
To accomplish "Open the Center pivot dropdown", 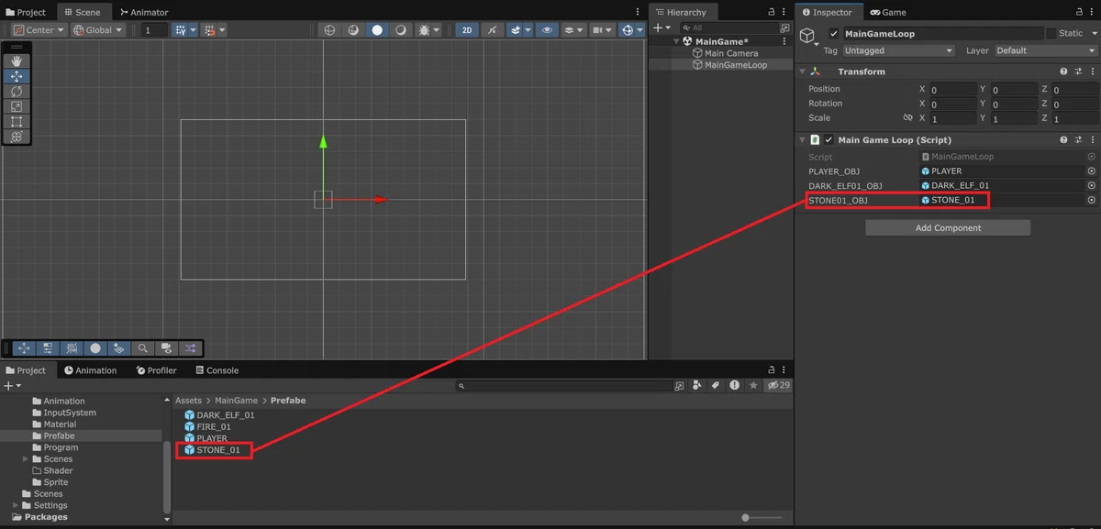I will tap(39, 30).
